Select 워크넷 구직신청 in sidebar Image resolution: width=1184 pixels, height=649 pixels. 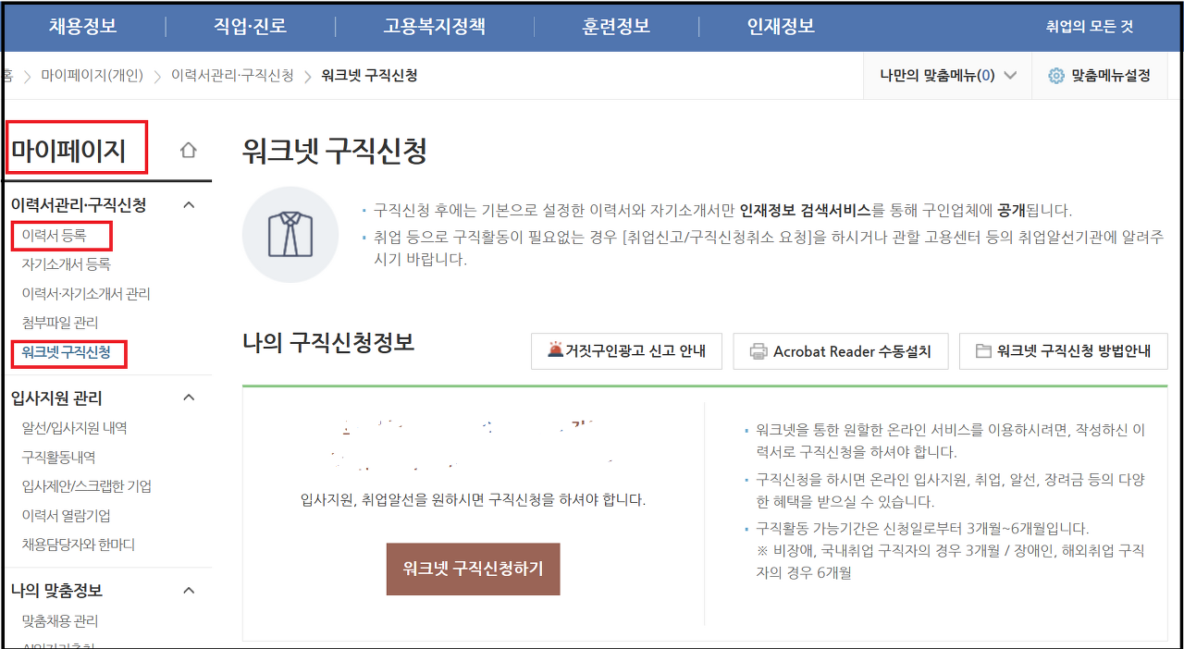click(x=66, y=352)
